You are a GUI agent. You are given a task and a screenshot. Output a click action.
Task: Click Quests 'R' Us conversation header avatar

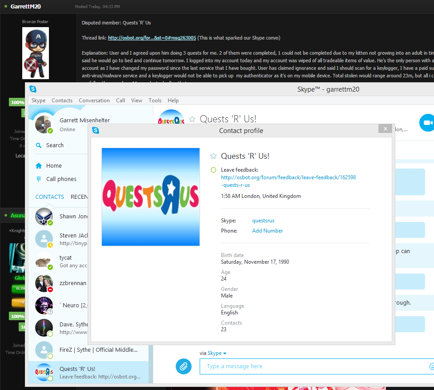click(x=171, y=117)
